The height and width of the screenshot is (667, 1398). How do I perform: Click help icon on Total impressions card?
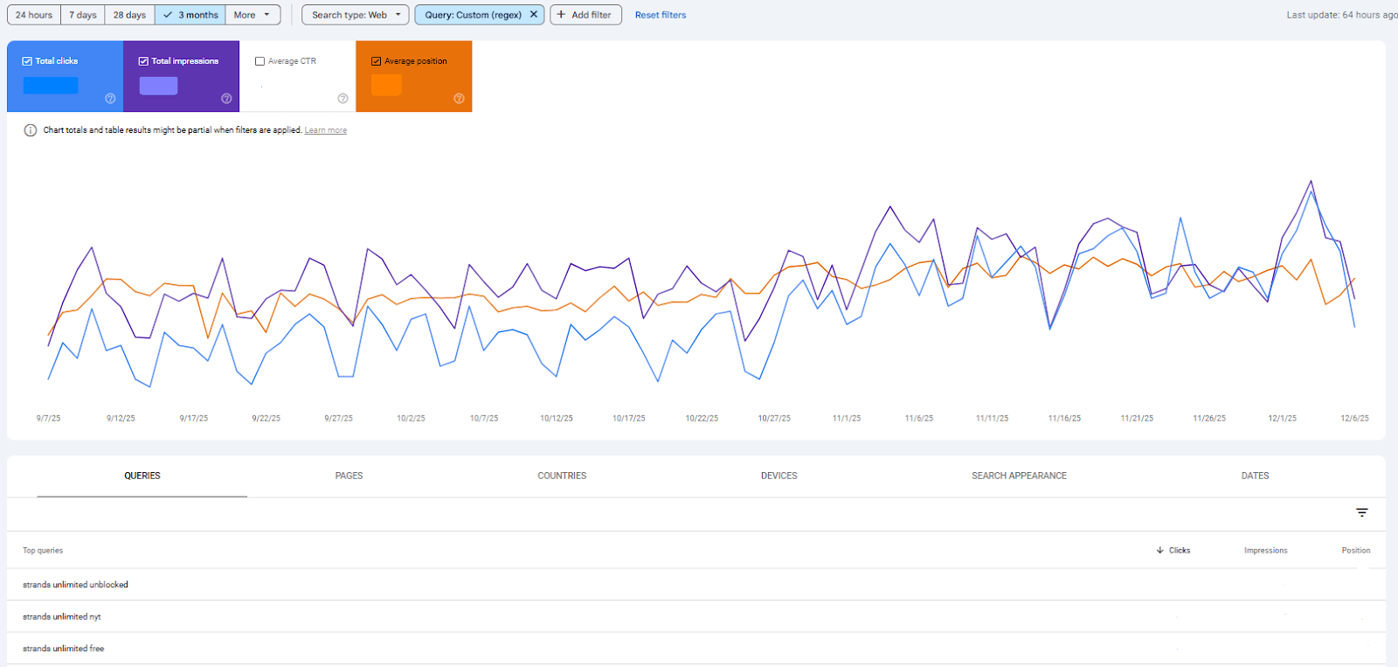click(x=226, y=99)
